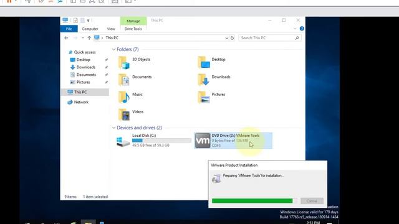
Task: Click the VMware Product Installation title bar
Action: (x=267, y=165)
